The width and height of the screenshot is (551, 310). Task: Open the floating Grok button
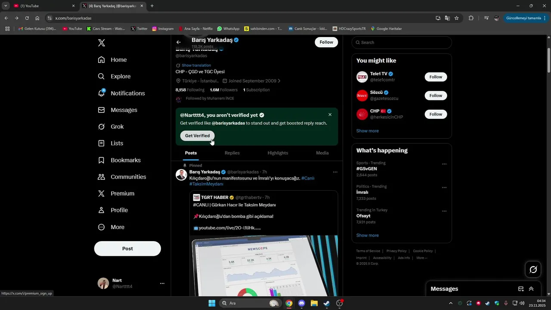coord(533,270)
